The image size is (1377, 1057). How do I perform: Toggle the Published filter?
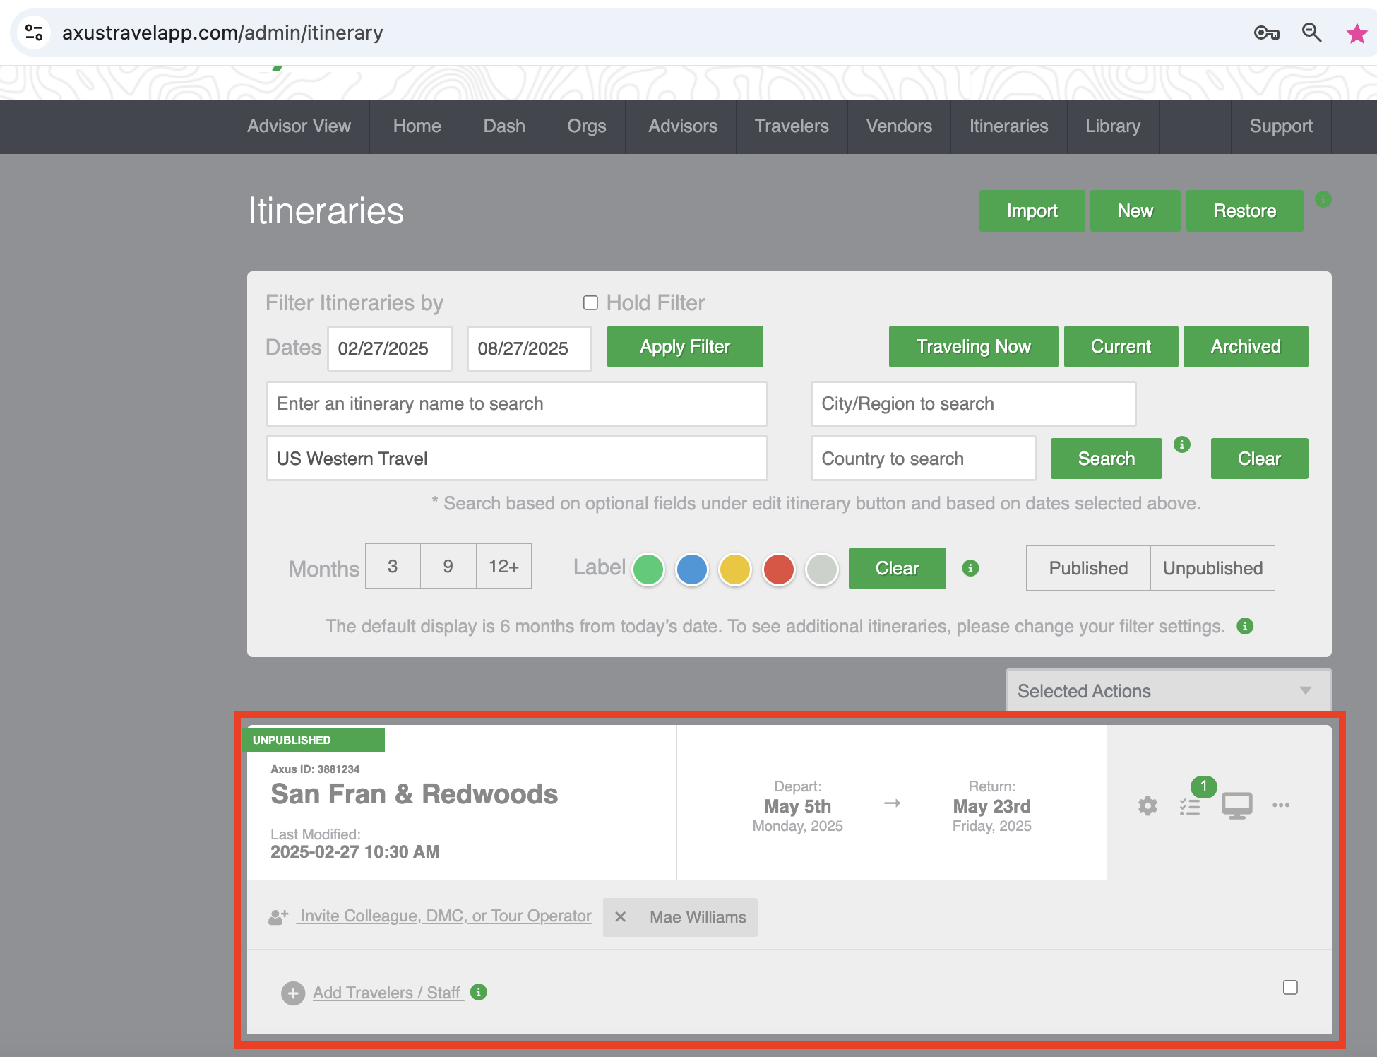1088,568
